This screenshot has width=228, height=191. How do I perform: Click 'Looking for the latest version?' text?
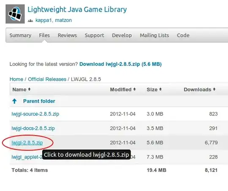point(43,64)
